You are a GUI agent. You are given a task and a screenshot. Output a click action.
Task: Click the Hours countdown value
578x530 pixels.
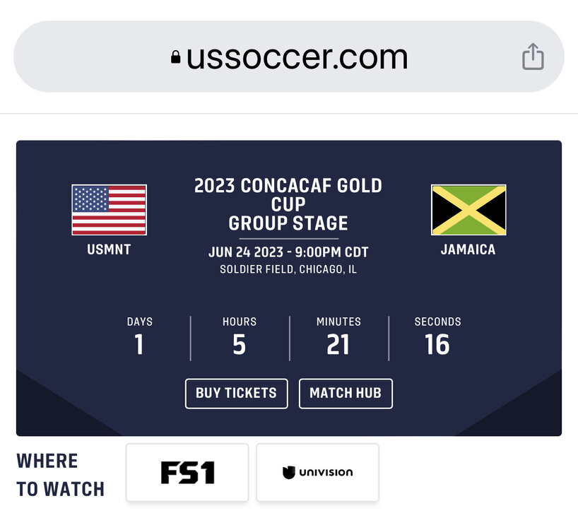pos(240,345)
